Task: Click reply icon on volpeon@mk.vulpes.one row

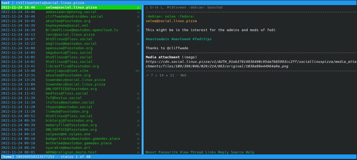Action: pos(137,134)
